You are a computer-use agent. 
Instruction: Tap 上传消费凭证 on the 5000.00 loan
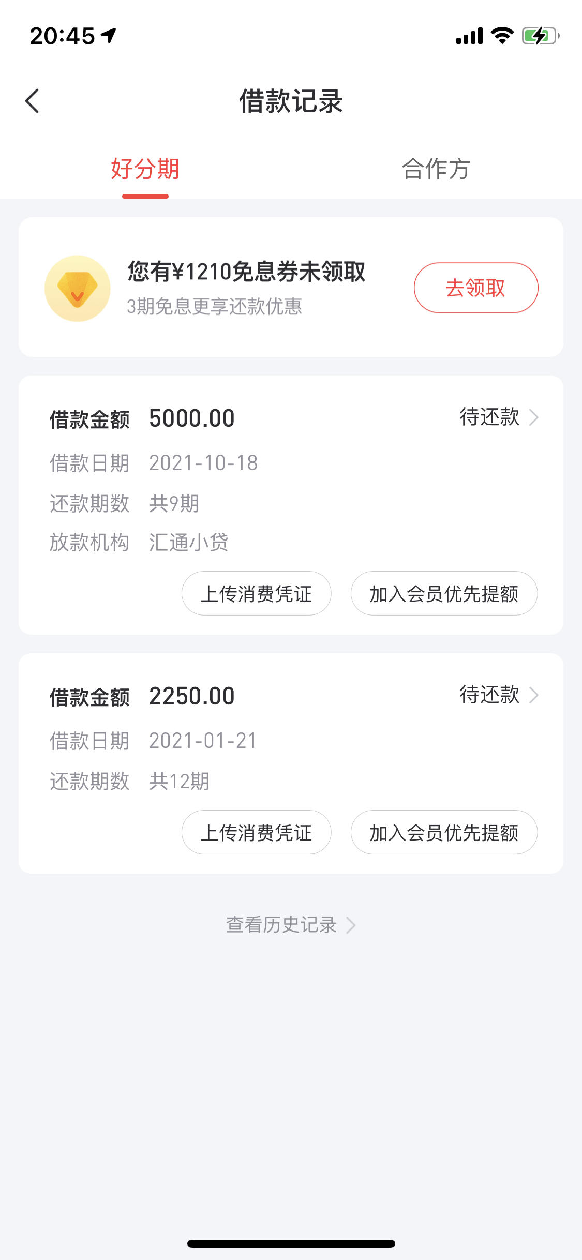pyautogui.click(x=257, y=593)
